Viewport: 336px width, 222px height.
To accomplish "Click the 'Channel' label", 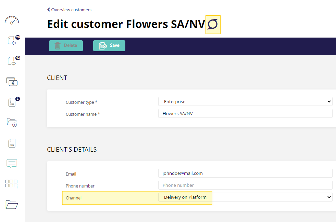I will (74, 198).
